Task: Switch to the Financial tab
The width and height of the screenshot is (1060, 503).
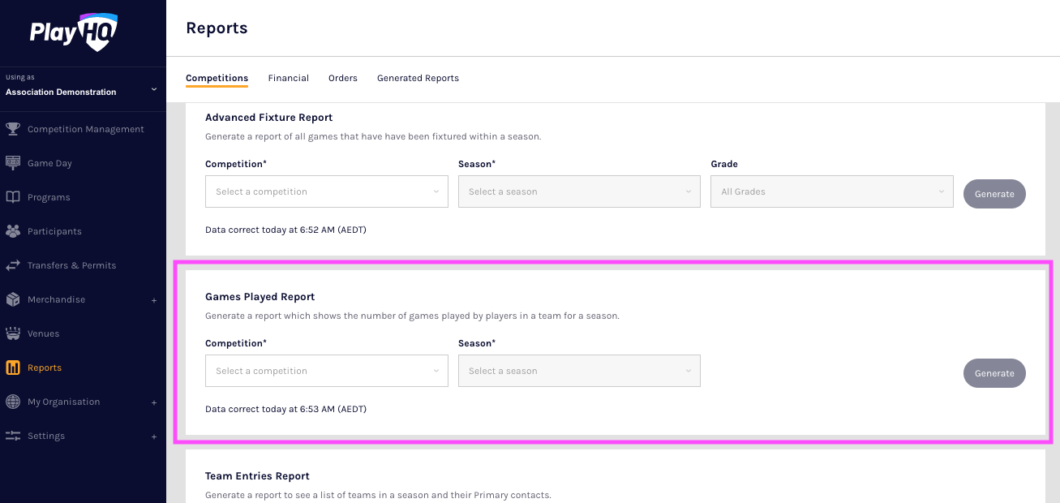Action: [x=289, y=78]
